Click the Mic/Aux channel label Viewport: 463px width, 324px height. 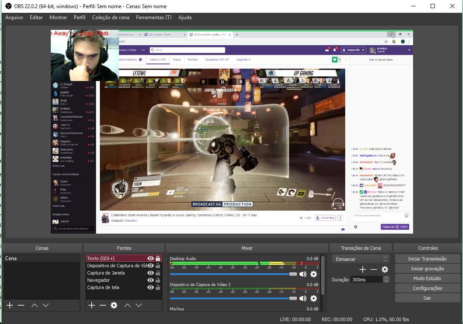pos(177,309)
